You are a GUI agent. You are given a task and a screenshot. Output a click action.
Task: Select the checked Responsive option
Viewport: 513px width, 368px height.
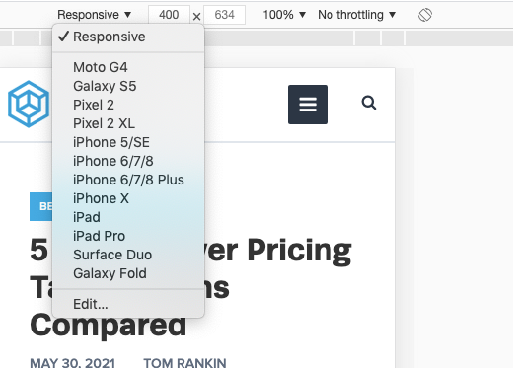click(128, 37)
